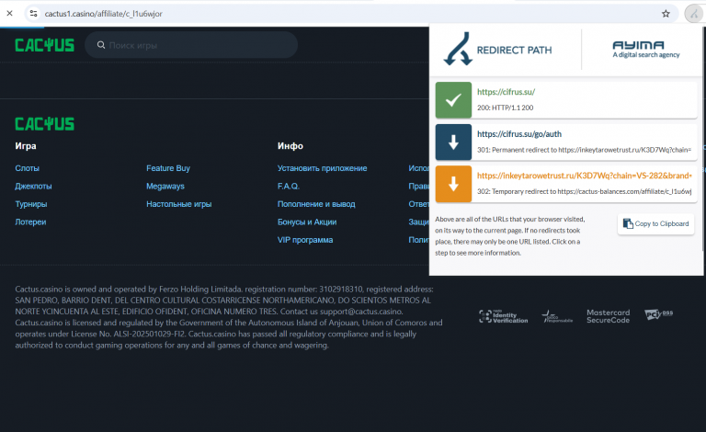Open the Megaways link
The width and height of the screenshot is (706, 432).
click(x=165, y=187)
